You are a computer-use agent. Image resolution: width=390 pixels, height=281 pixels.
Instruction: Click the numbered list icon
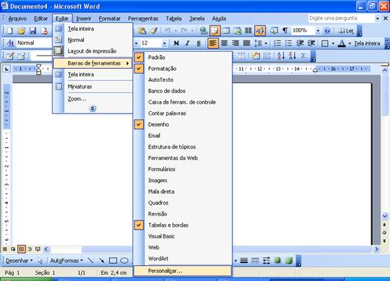coord(277,43)
